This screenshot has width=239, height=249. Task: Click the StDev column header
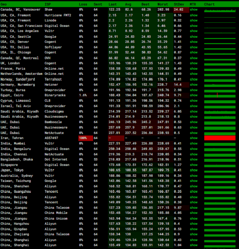[x=179, y=4]
